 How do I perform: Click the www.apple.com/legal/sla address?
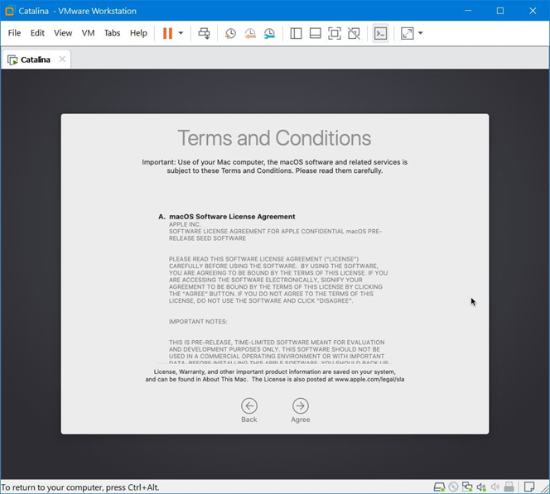pyautogui.click(x=369, y=380)
